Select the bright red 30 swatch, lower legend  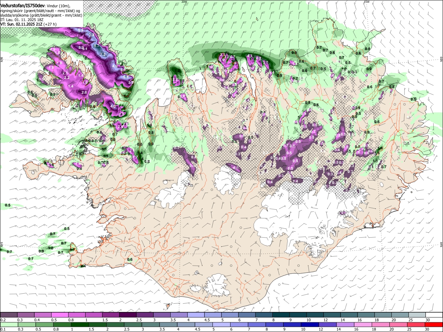pos(434,324)
